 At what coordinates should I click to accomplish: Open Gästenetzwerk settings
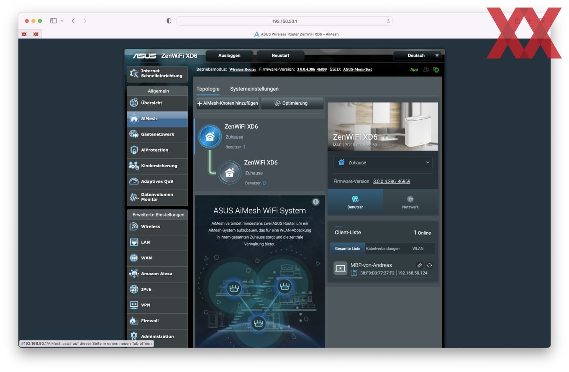click(x=157, y=134)
